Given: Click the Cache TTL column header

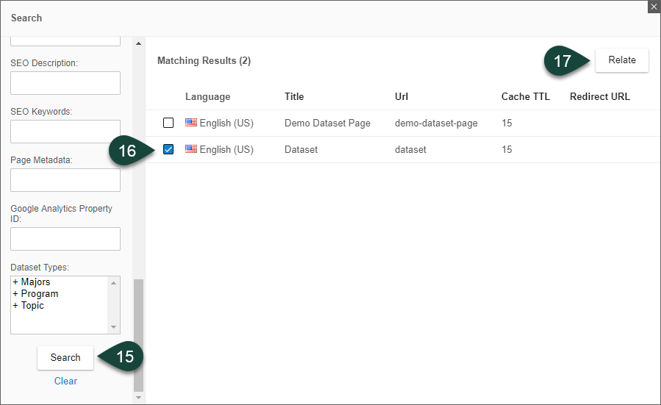Looking at the screenshot, I should pyautogui.click(x=525, y=96).
